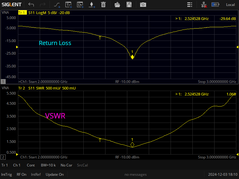Click the IntRef reference status
239x179 pixels.
point(36,175)
